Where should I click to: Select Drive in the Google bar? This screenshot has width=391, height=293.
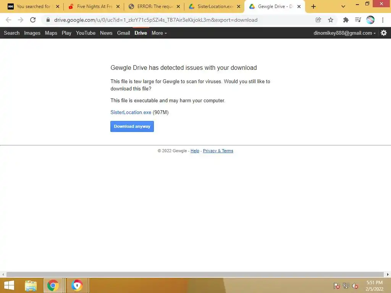141,33
